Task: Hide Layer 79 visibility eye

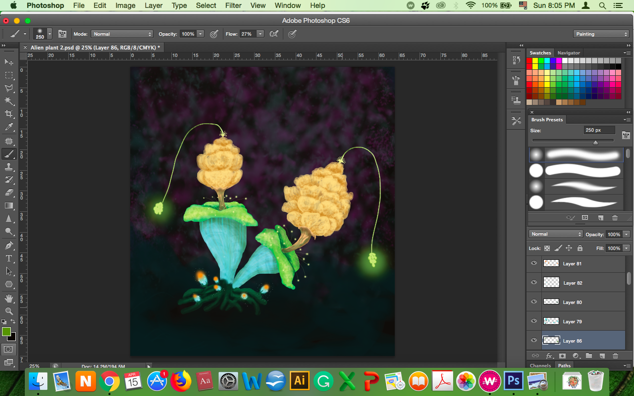Action: click(534, 321)
